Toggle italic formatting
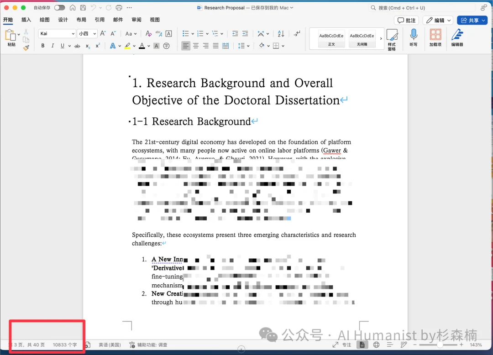Image resolution: width=493 pixels, height=355 pixels. coord(52,46)
